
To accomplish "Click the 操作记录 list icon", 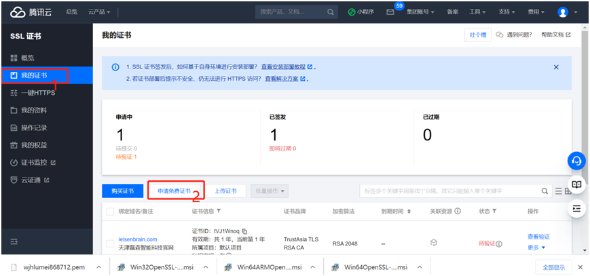I will (x=14, y=128).
